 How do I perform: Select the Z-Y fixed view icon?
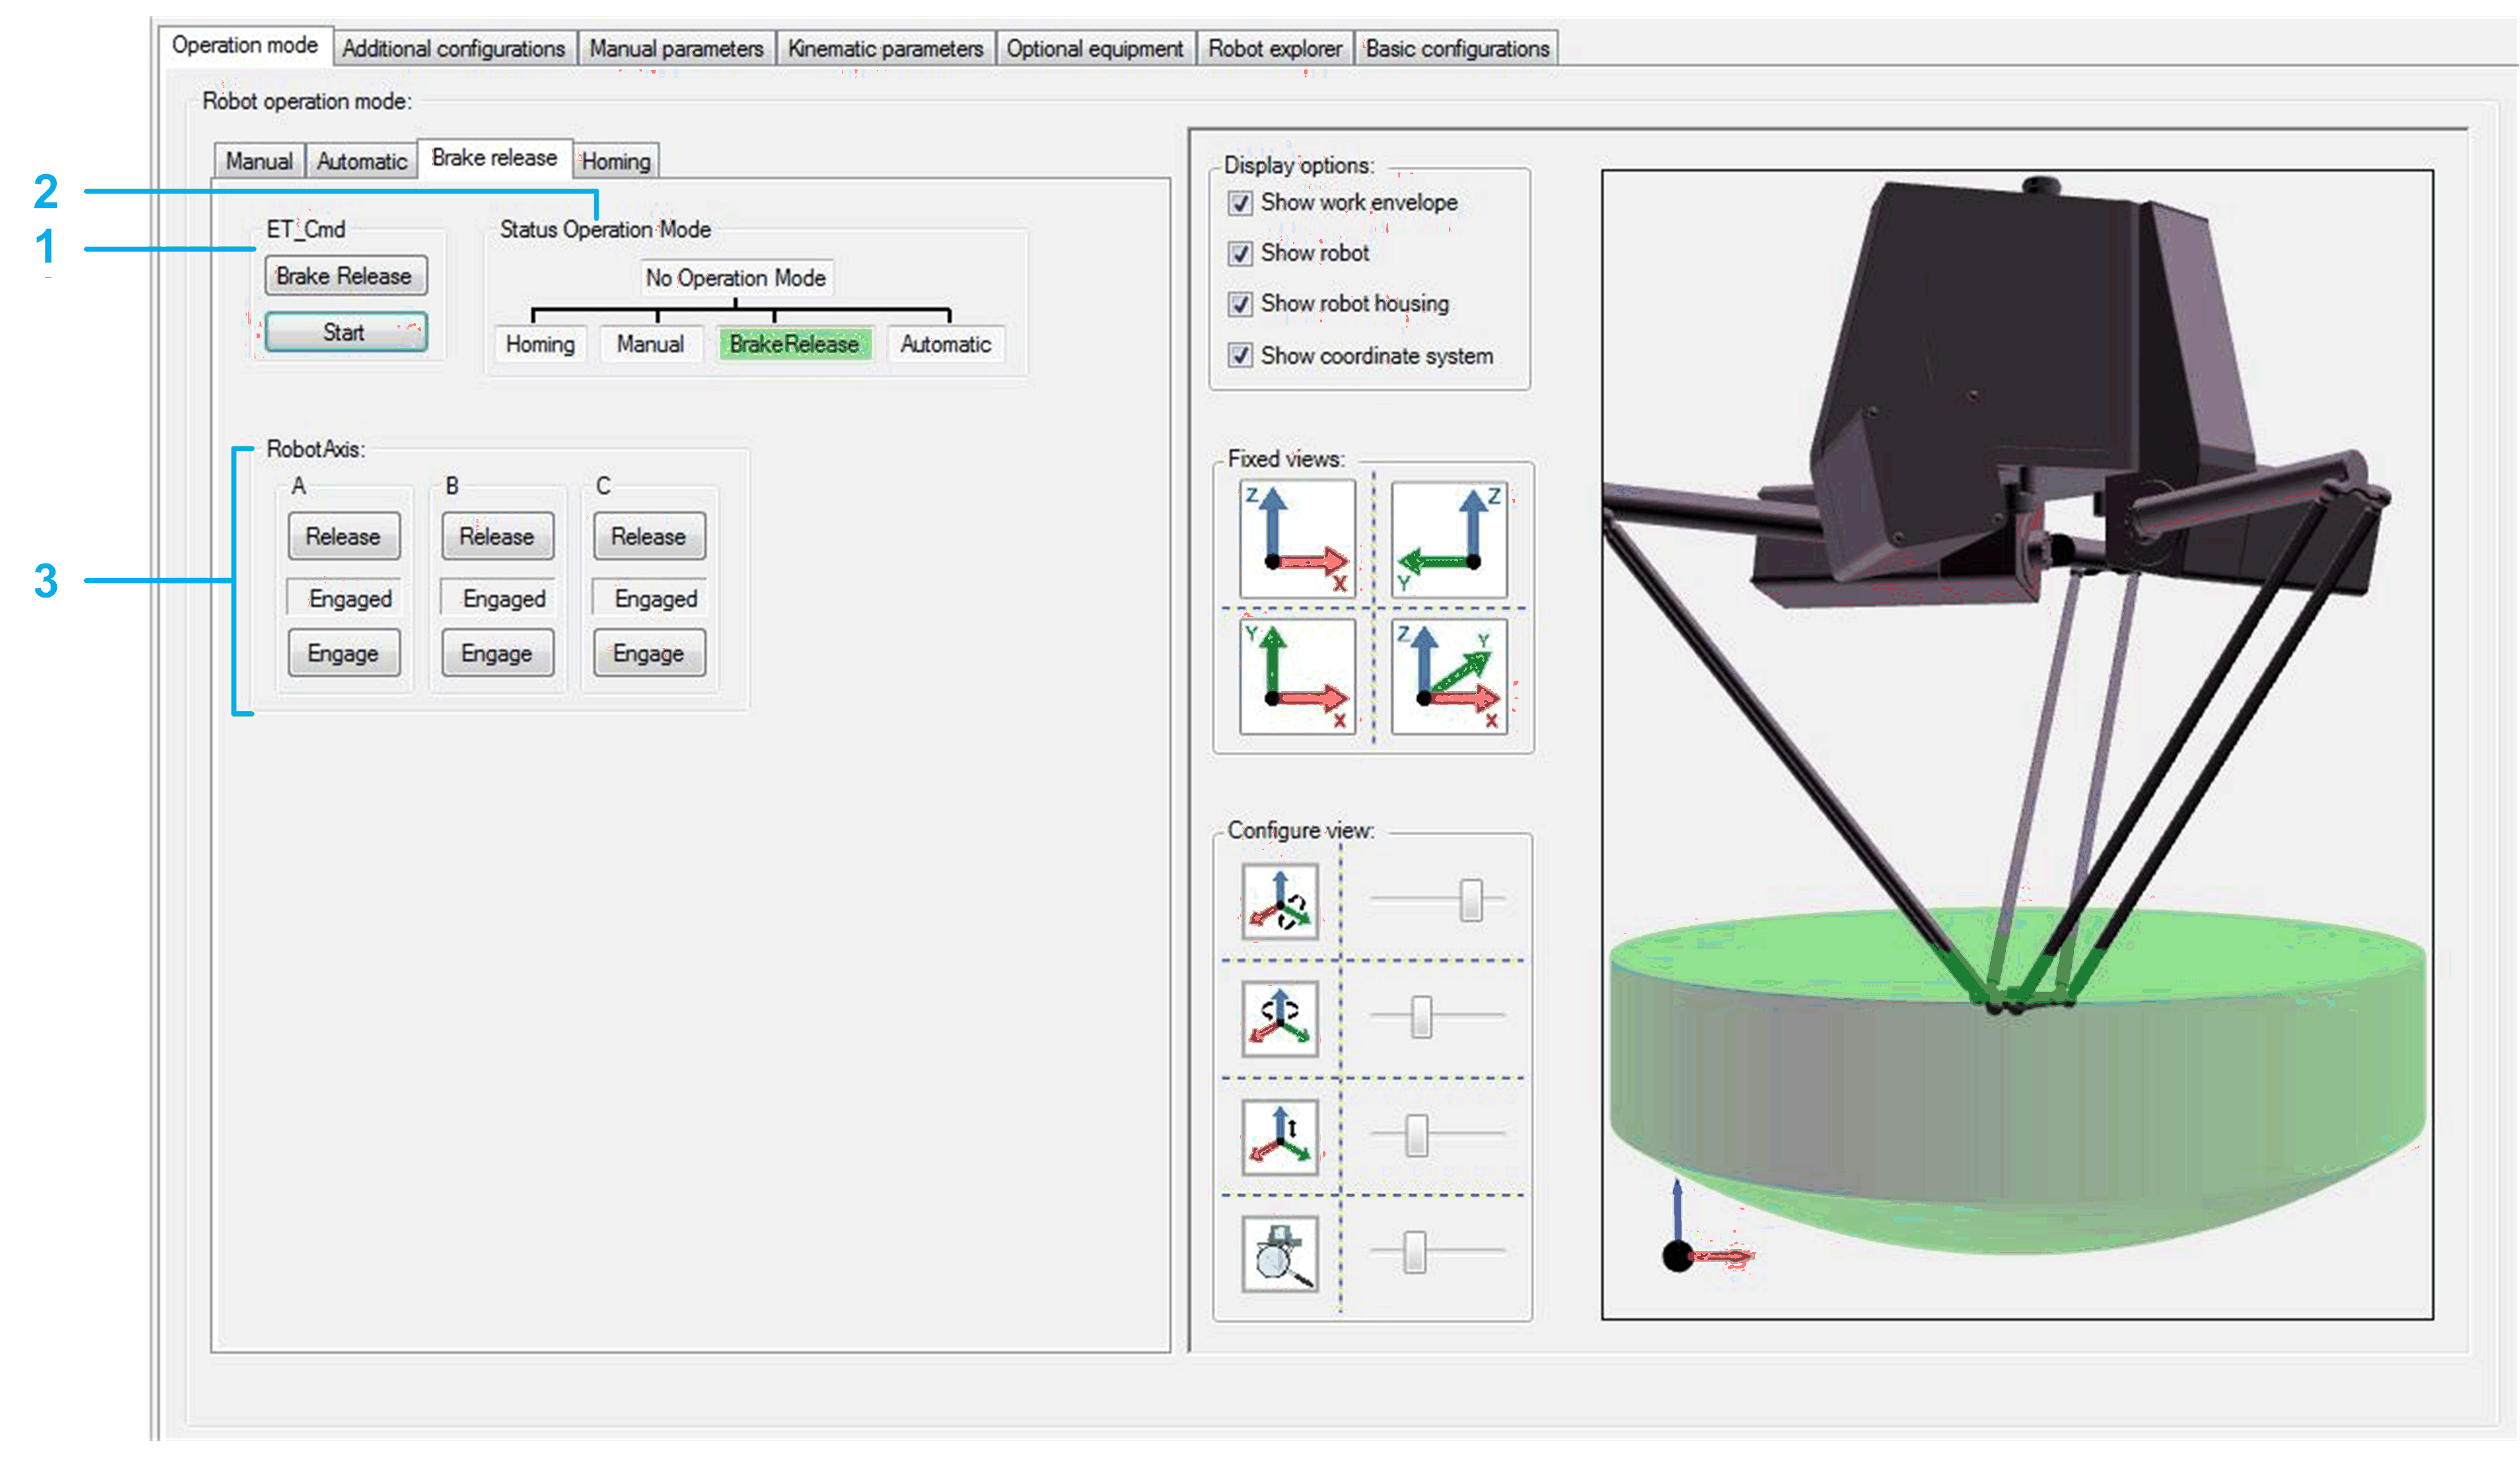tap(1449, 539)
